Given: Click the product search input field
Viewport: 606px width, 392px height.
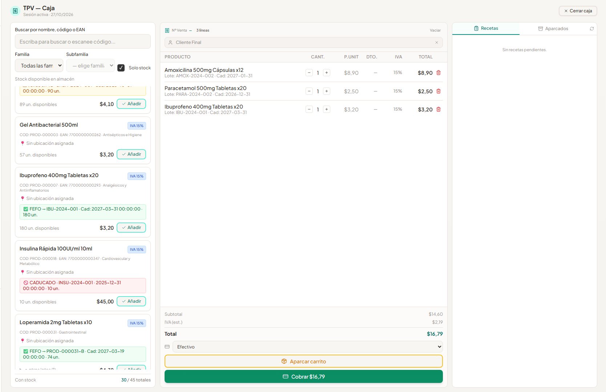Looking at the screenshot, I should (x=83, y=41).
